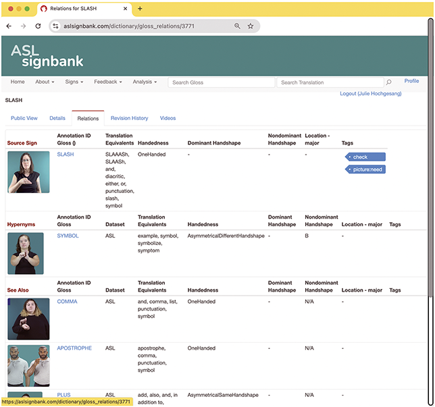
Task: Click the Search Gloss input field
Action: point(221,82)
